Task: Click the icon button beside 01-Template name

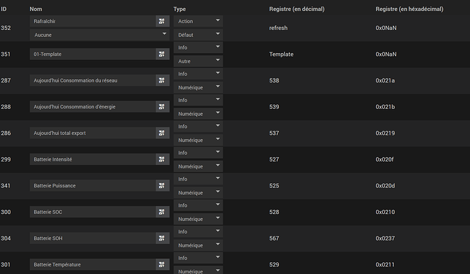Action: click(161, 54)
